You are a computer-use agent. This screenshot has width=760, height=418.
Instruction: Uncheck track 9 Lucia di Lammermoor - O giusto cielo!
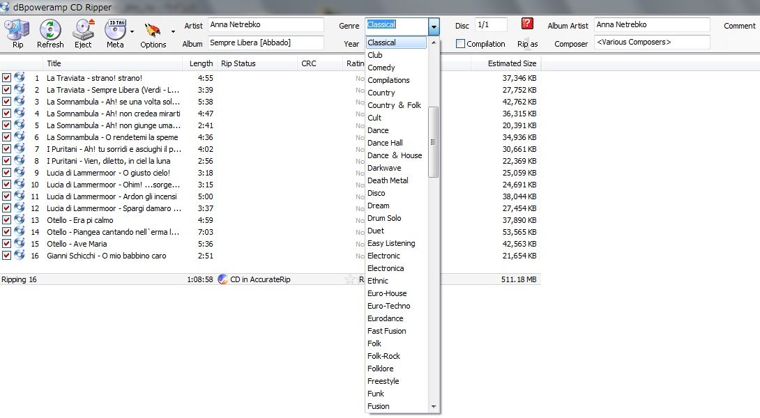pyautogui.click(x=6, y=173)
